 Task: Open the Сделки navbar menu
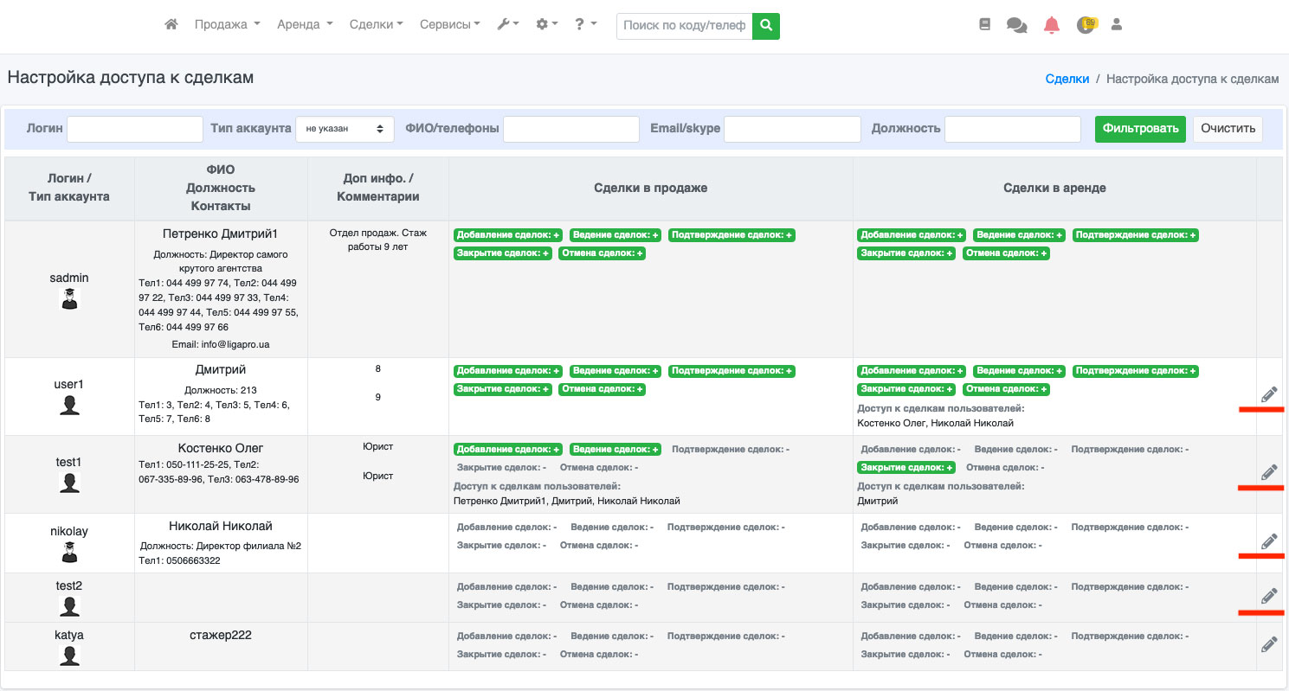tap(376, 25)
